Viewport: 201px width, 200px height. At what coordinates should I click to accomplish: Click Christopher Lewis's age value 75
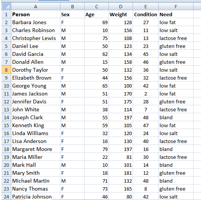96,38
